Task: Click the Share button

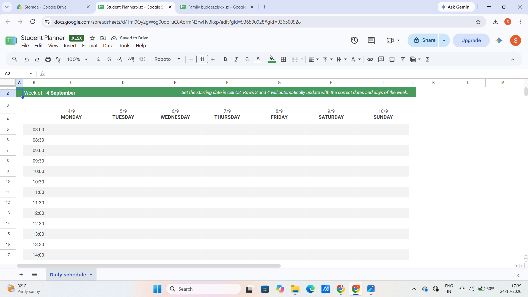Action: [423, 40]
